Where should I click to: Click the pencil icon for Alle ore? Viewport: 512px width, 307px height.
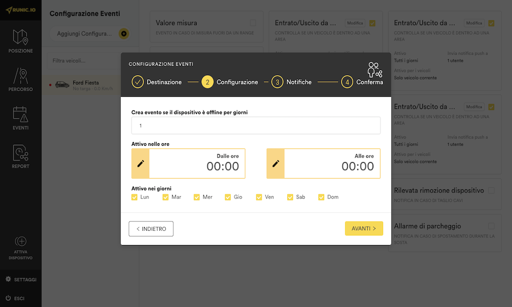(275, 164)
